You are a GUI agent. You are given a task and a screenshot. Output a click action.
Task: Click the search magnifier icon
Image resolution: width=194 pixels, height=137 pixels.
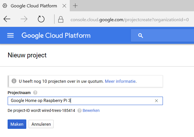click(141, 36)
